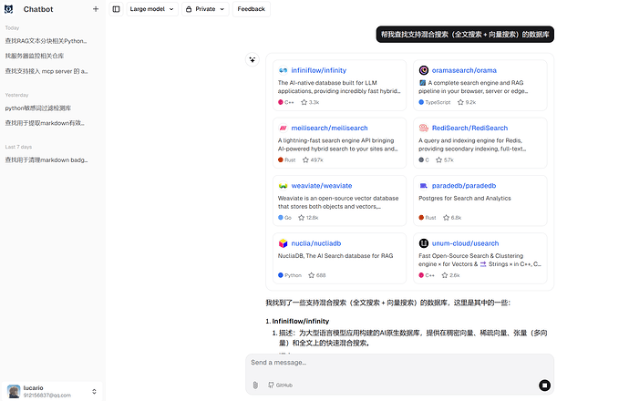The width and height of the screenshot is (629, 401).
Task: Click heading '1. Infiniflow/infinity' in the answer
Action: 297,321
